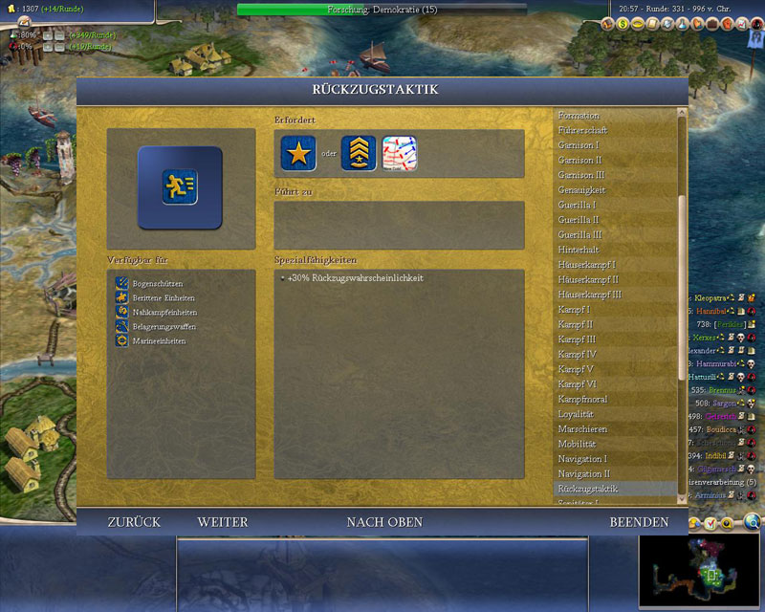
Task: Select Kampfmoral in the promotion list
Action: tap(615, 399)
